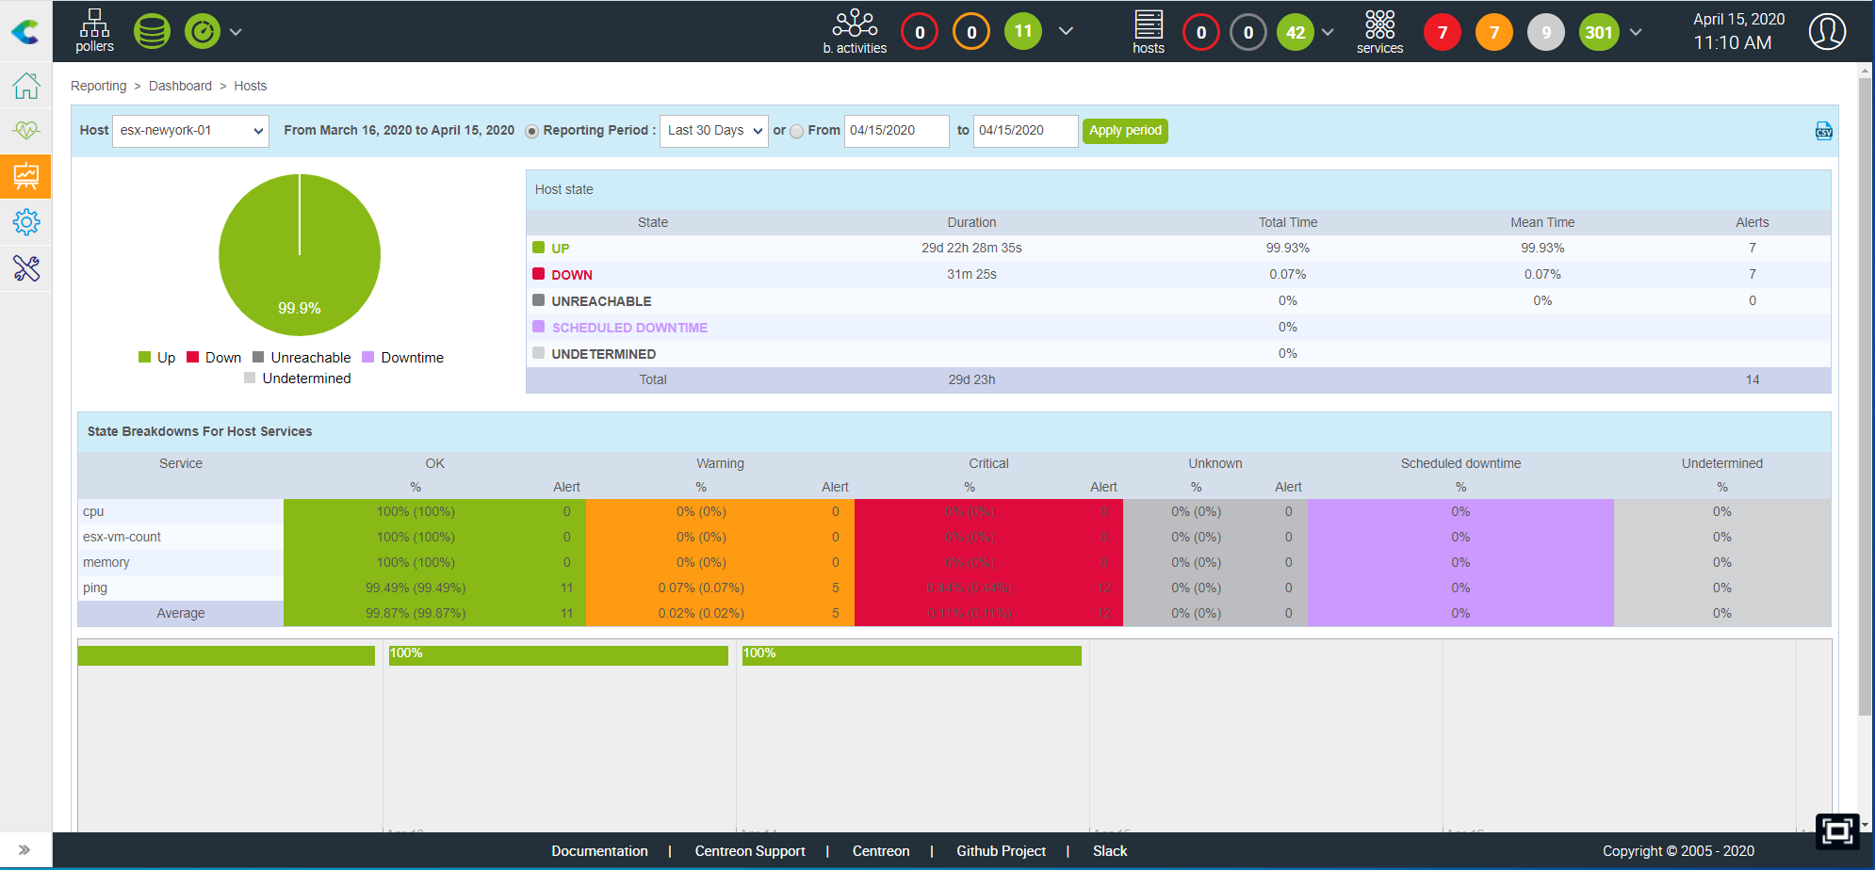Click the green database status icon
Viewport: 1875px width, 870px height.
[152, 32]
